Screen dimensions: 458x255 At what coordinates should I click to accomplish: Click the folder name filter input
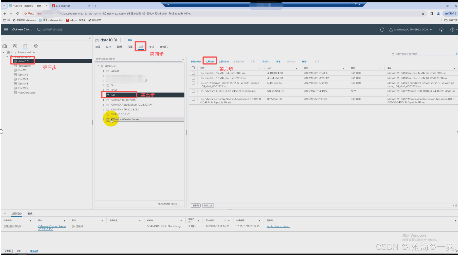point(138,59)
